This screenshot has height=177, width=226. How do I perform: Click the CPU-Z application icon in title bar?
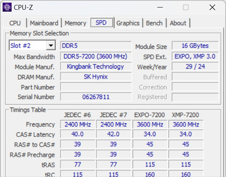(x=7, y=7)
